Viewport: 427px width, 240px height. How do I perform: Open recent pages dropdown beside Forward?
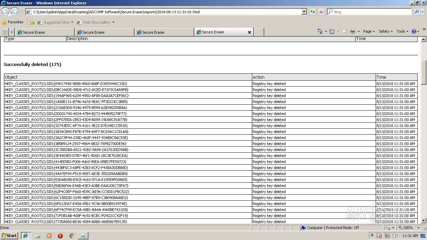coord(22,12)
